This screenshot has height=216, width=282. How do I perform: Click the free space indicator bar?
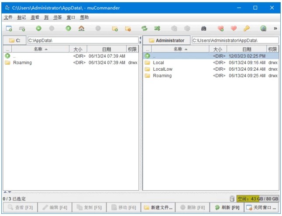(258, 199)
